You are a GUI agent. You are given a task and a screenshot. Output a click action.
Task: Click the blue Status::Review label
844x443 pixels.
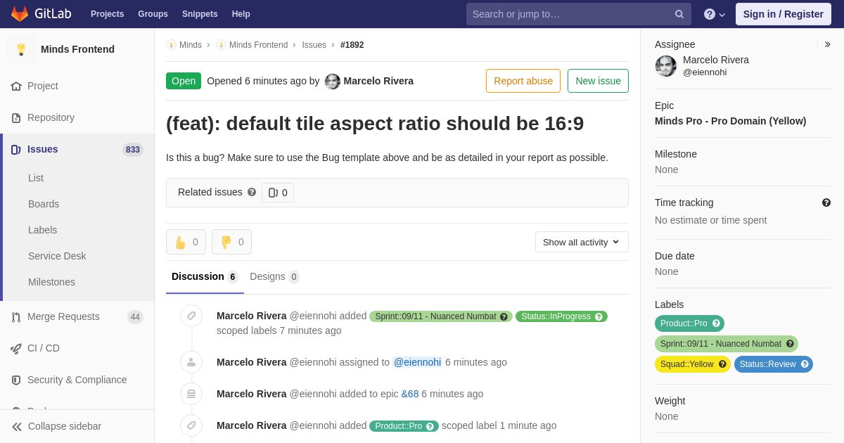(774, 364)
